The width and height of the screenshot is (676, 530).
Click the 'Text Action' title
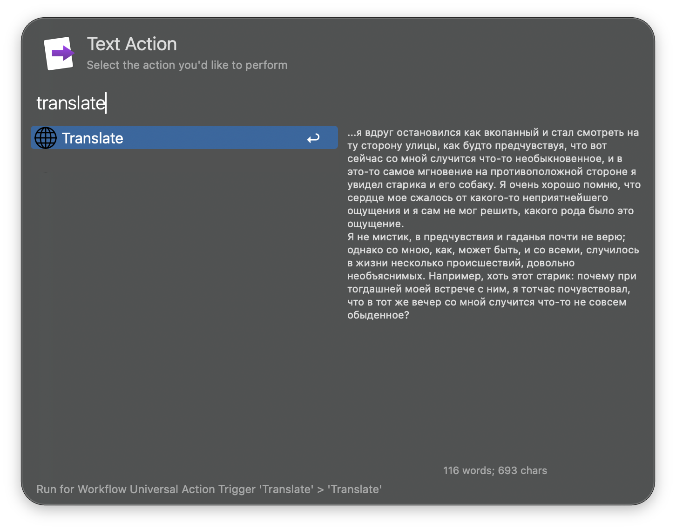tap(132, 44)
